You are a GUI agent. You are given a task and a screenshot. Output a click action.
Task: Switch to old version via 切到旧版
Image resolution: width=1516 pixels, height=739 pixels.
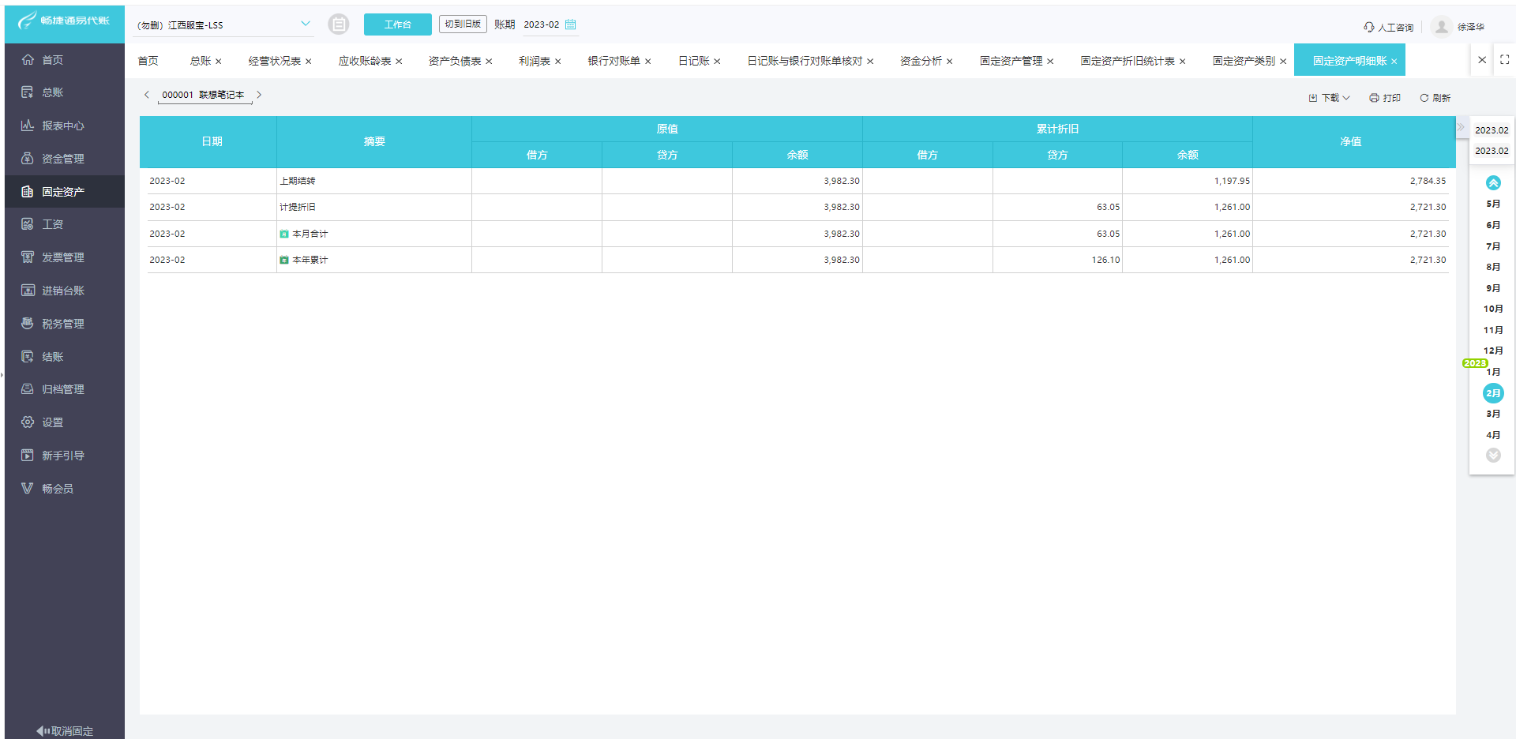pos(463,24)
